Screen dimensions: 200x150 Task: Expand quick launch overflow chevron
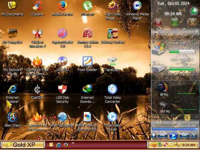pyautogui.click(x=73, y=143)
